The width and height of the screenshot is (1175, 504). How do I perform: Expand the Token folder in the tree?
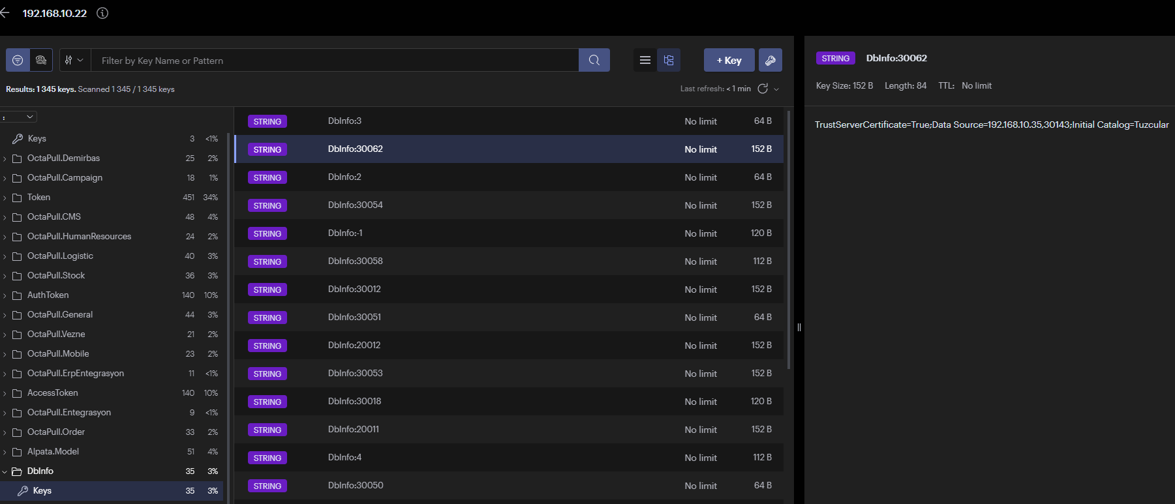click(x=5, y=197)
